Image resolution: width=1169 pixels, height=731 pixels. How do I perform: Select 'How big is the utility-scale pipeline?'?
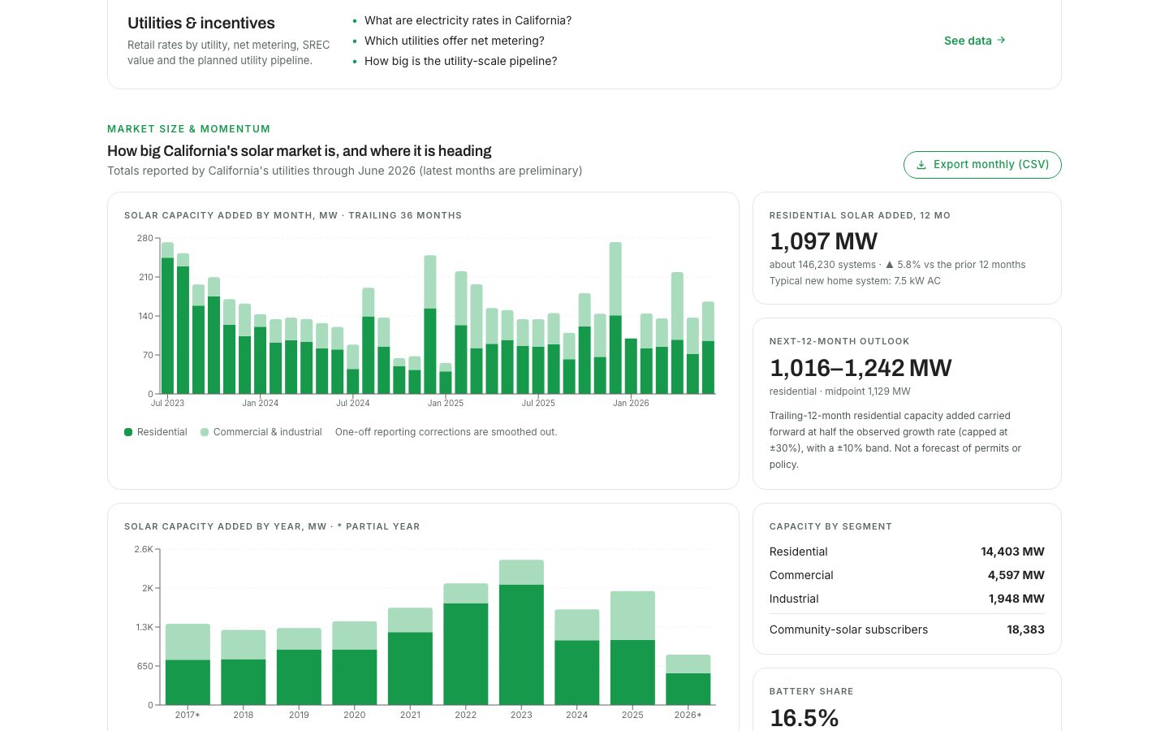coord(461,61)
